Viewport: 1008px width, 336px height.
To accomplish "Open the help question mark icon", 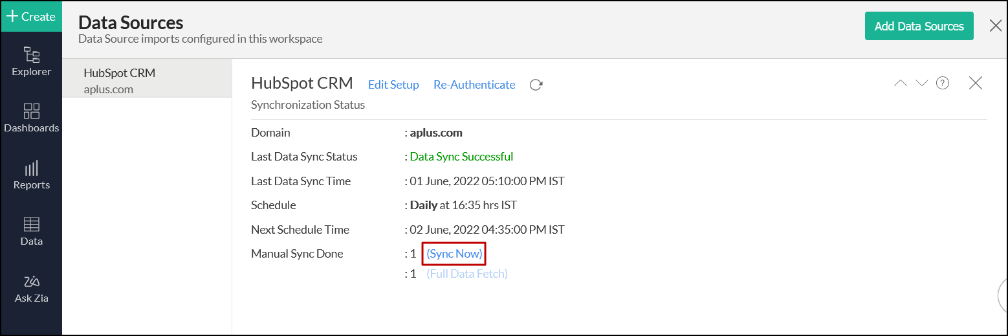I will click(x=943, y=83).
